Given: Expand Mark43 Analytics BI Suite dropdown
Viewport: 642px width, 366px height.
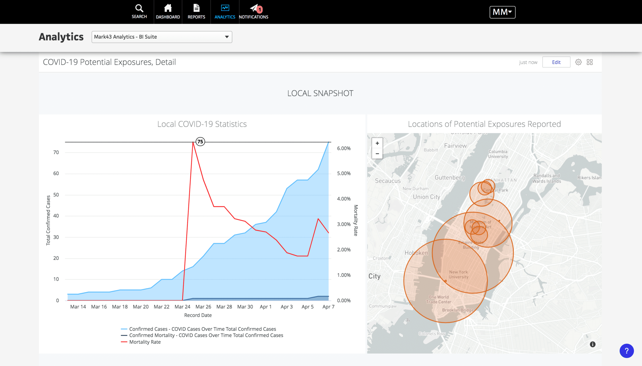Looking at the screenshot, I should pos(162,37).
